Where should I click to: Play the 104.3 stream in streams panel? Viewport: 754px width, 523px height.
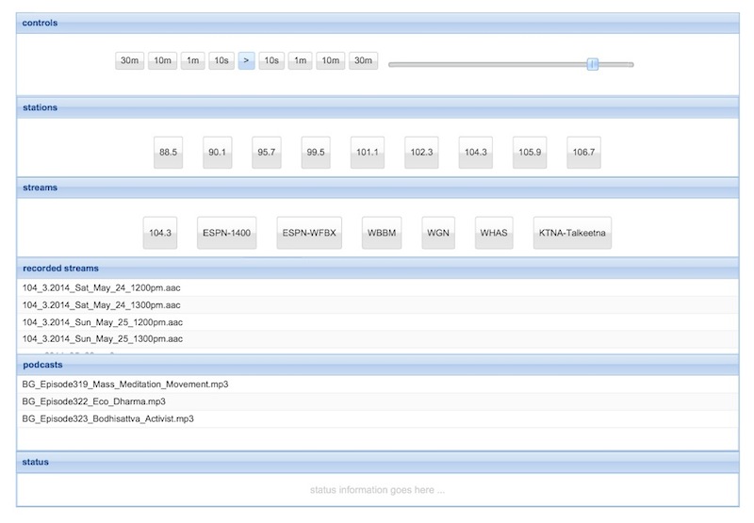pos(160,233)
